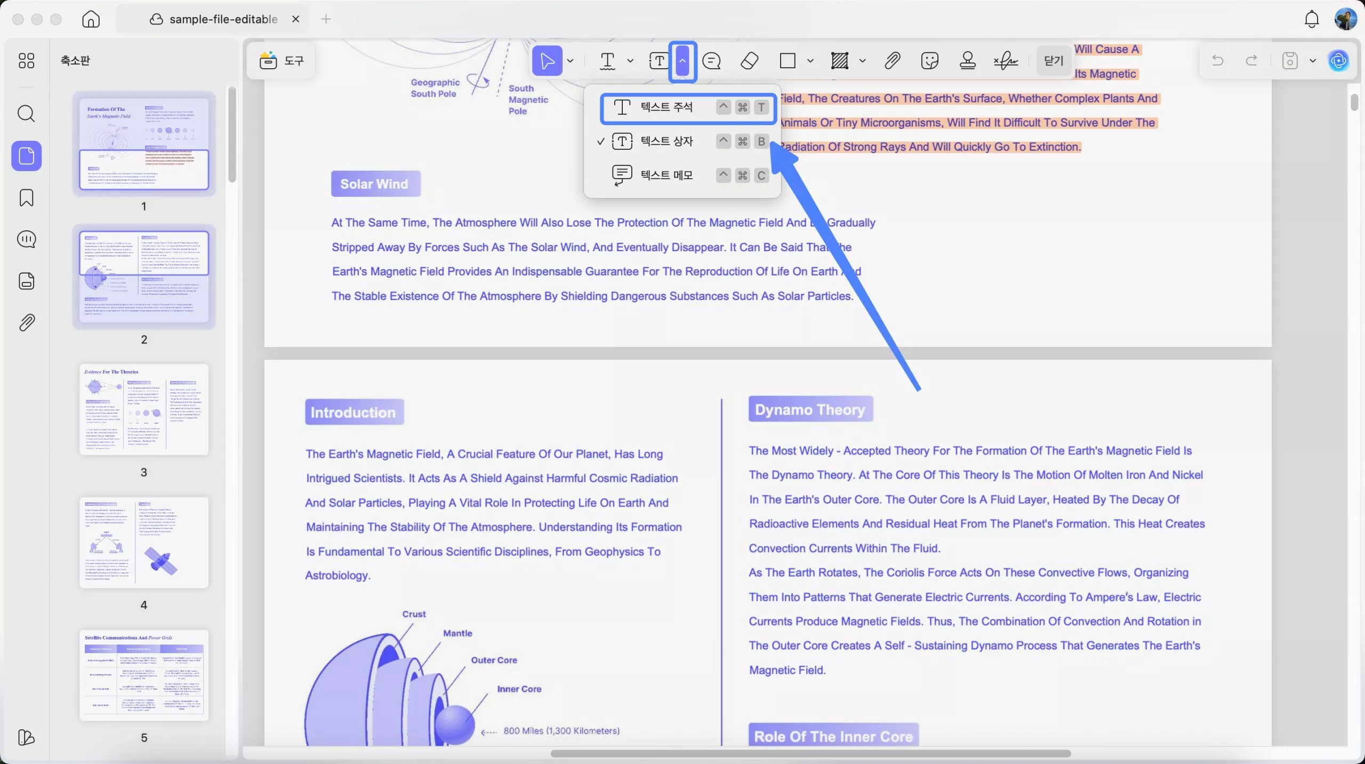Open the search sidebar icon
1365x764 pixels.
(x=26, y=114)
